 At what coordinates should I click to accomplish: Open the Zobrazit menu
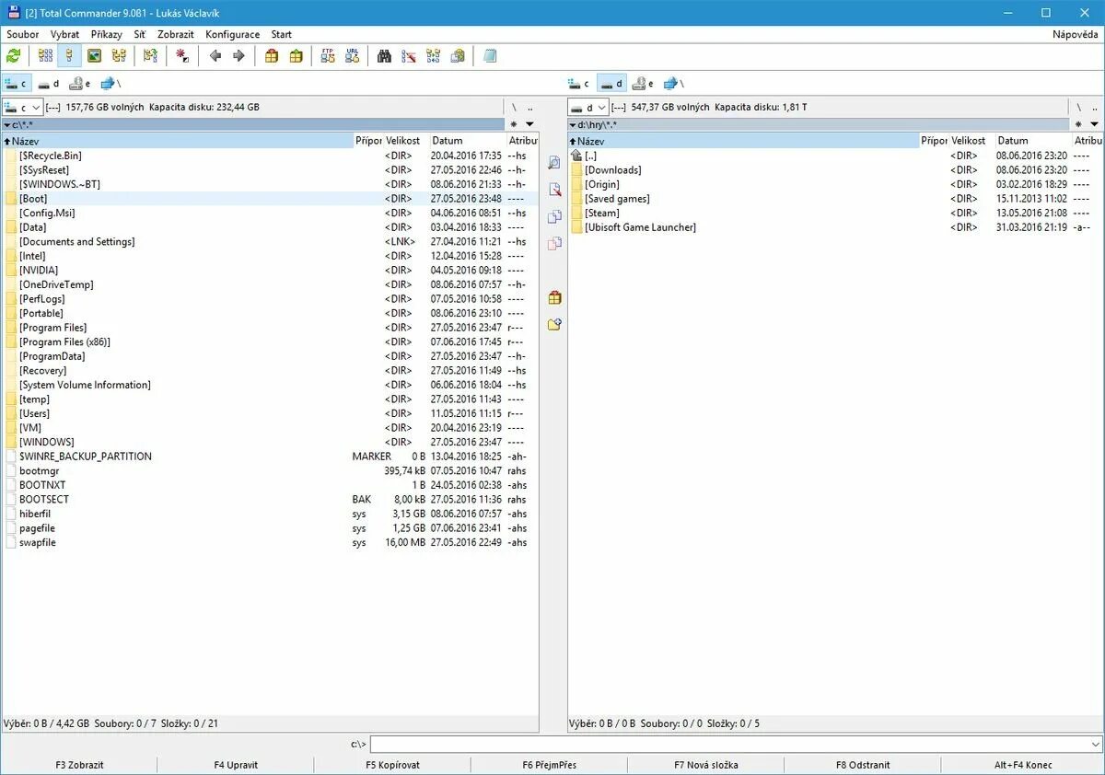pos(176,34)
